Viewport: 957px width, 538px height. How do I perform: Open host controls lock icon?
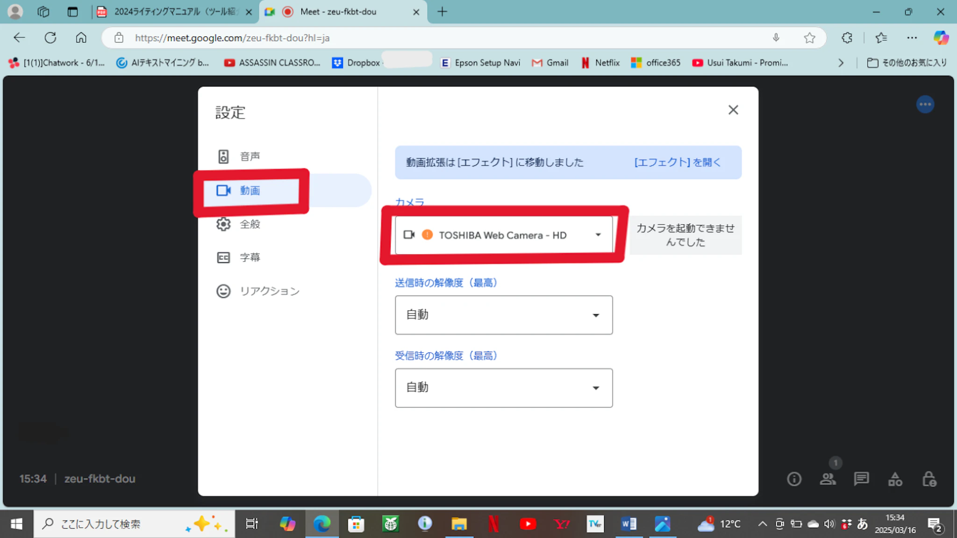(x=929, y=479)
